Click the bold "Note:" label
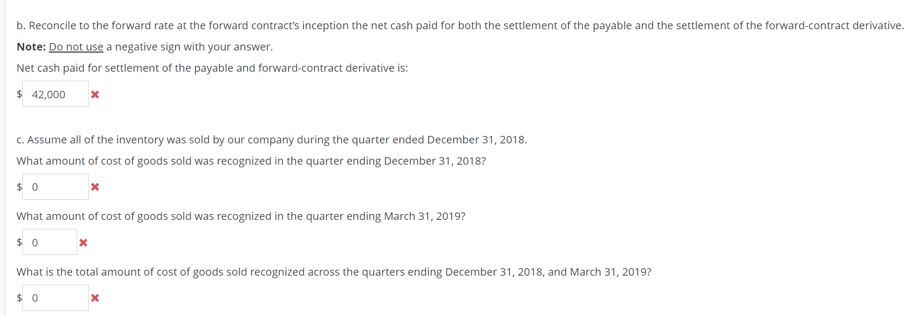This screenshot has height=316, width=917. 31,47
